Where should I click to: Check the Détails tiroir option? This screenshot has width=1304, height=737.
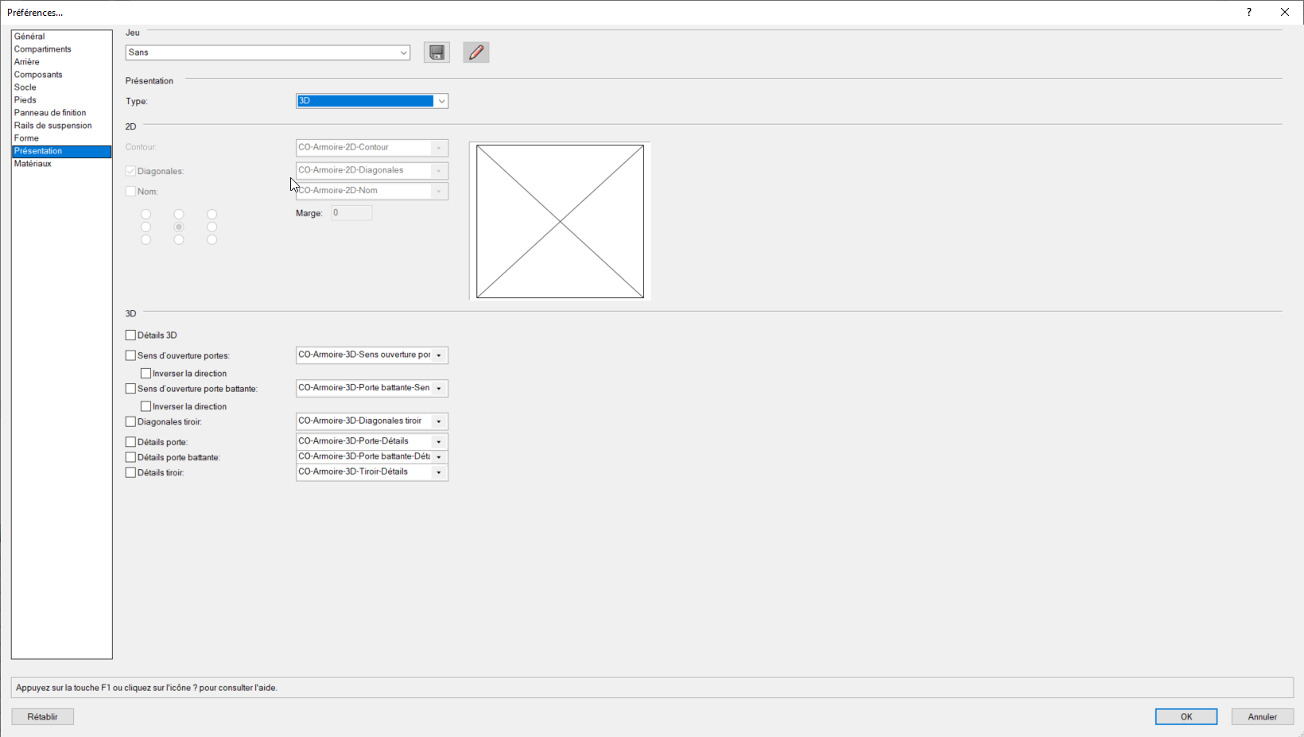pyautogui.click(x=130, y=471)
